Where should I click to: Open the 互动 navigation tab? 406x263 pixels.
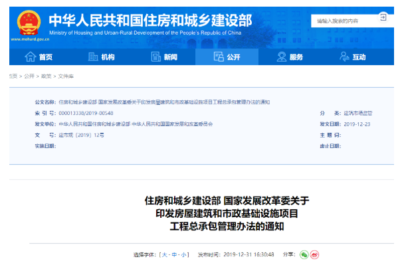[x=353, y=56]
